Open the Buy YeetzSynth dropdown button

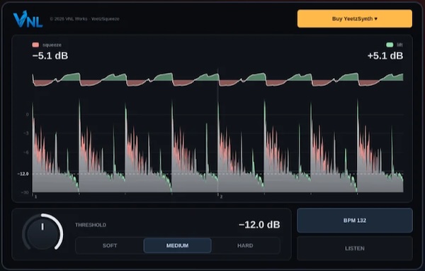pos(355,18)
